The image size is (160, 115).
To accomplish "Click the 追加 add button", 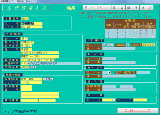I will click(118, 8).
